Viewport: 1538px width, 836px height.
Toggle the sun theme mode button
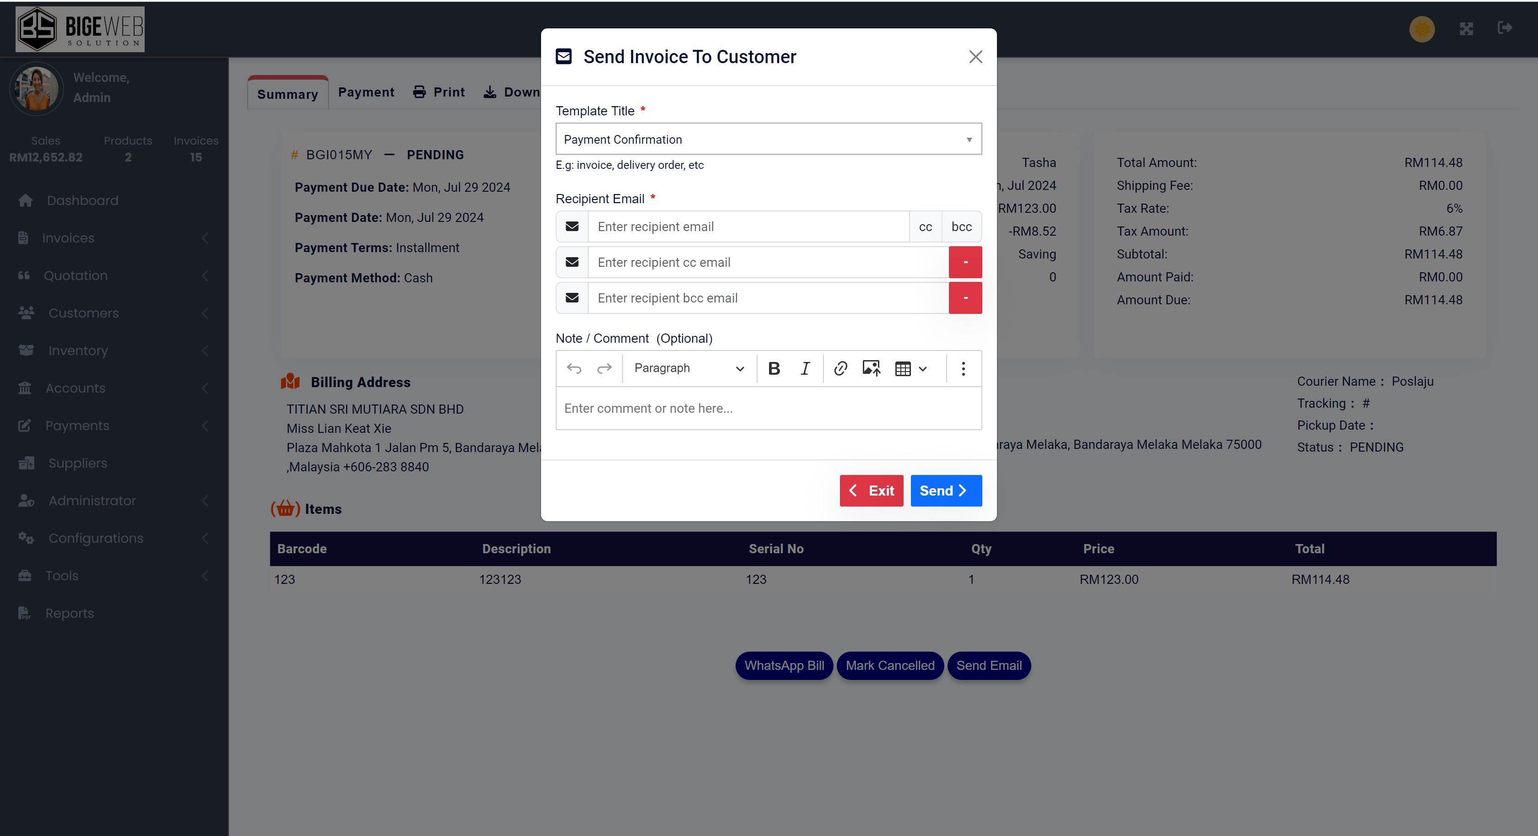coord(1422,29)
